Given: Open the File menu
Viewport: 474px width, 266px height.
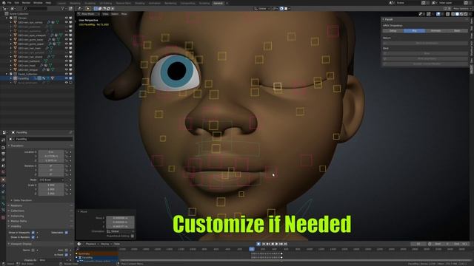Looking at the screenshot, I should 10,3.
